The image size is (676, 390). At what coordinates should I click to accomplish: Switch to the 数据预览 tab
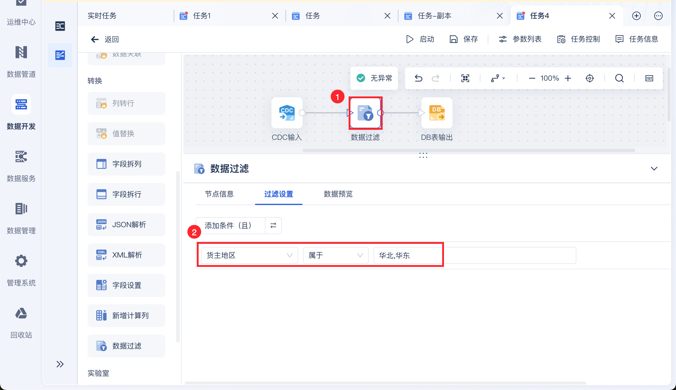(x=338, y=194)
